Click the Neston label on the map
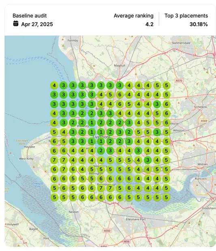The image size is (216, 251). (x=73, y=212)
